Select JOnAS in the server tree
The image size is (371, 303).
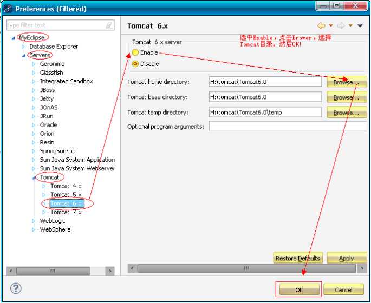49,107
